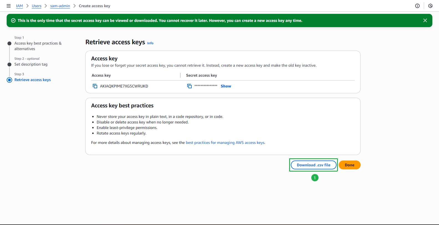The image size is (439, 225).
Task: Show the hidden secret access key
Action: pyautogui.click(x=226, y=86)
